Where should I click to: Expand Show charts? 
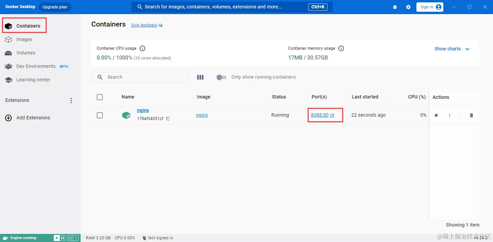tap(452, 49)
